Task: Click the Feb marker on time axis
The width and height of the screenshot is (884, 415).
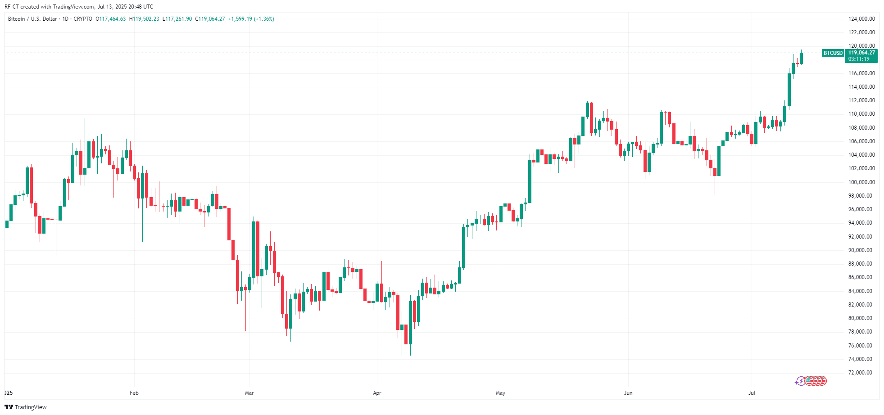Action: click(134, 393)
